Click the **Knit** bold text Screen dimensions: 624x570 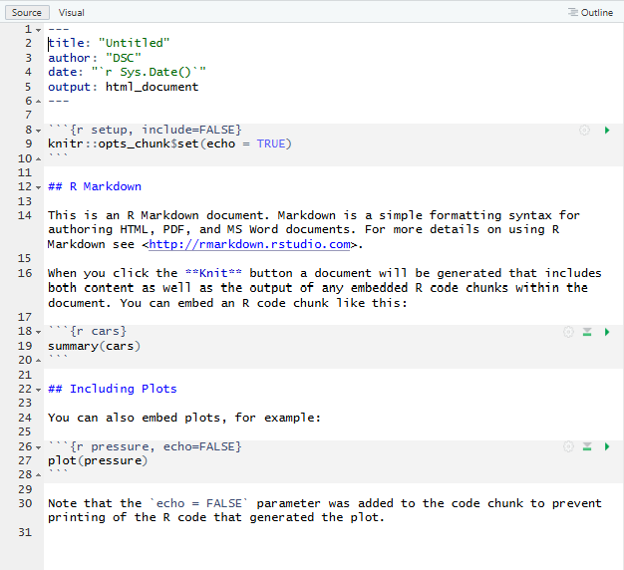click(213, 273)
